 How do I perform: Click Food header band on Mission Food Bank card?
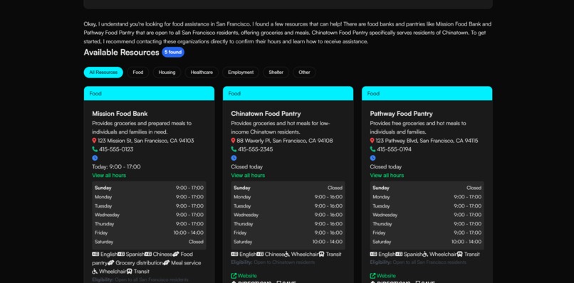coord(149,94)
